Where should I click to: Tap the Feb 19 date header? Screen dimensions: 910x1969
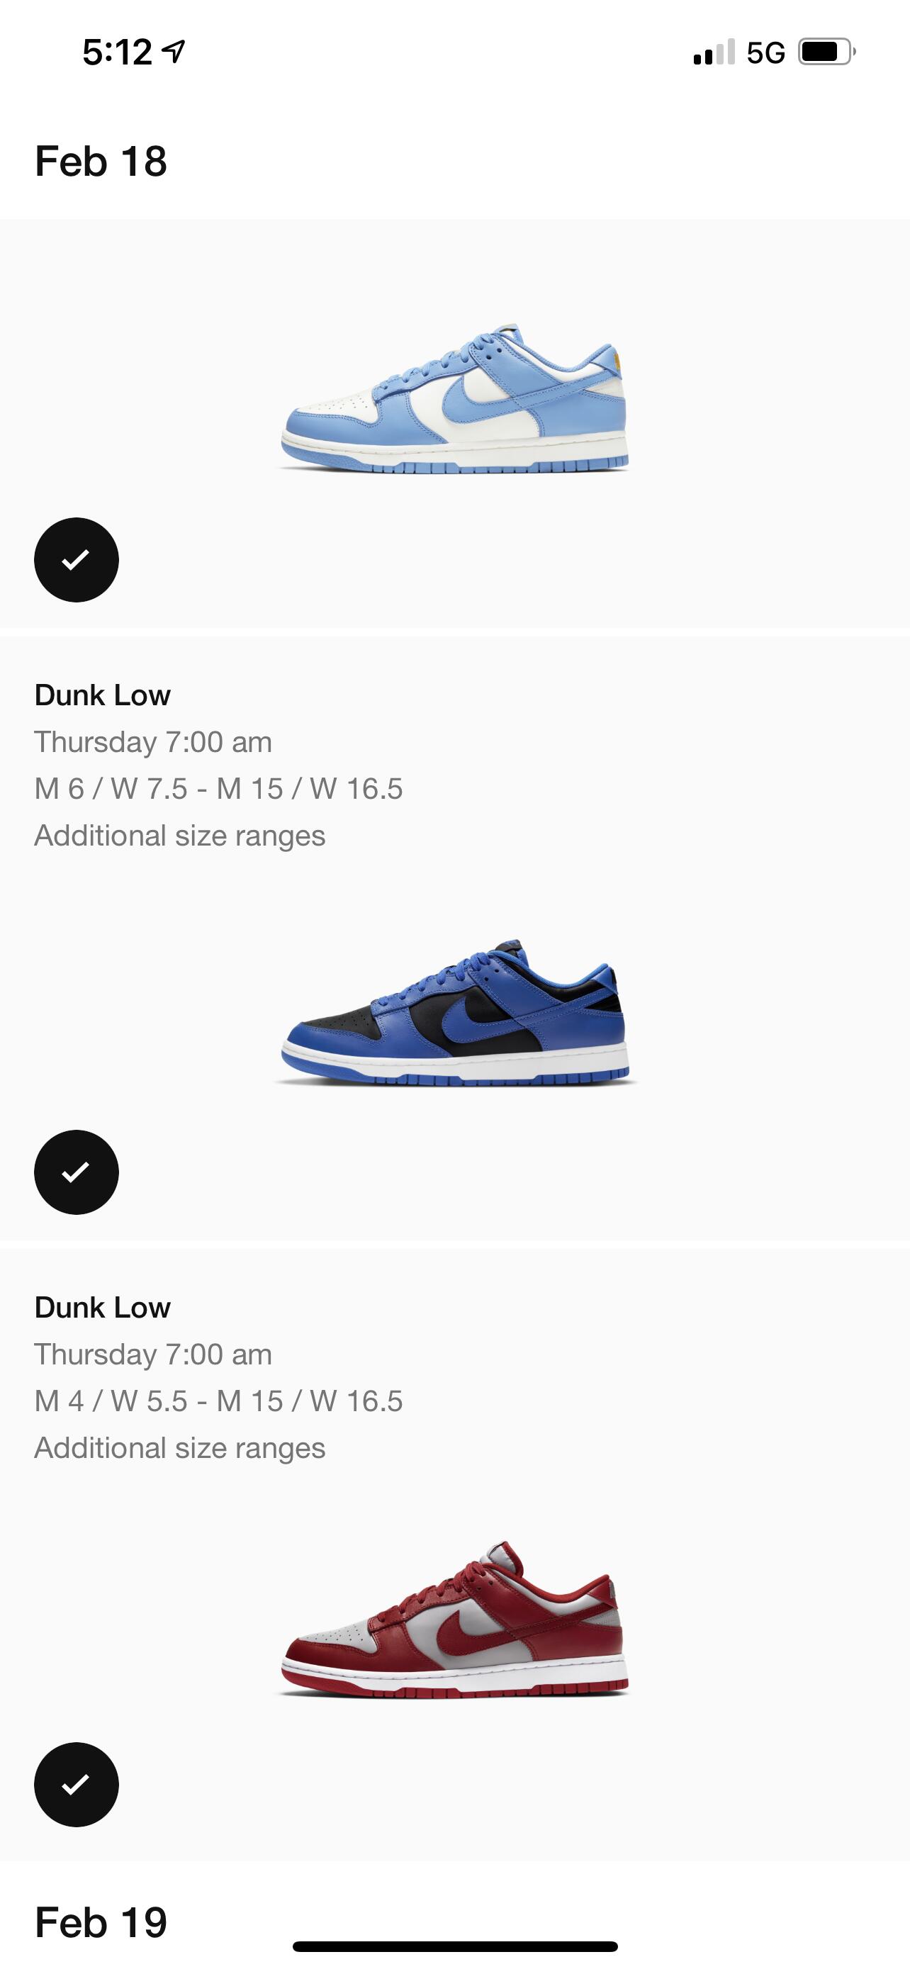pyautogui.click(x=101, y=1922)
